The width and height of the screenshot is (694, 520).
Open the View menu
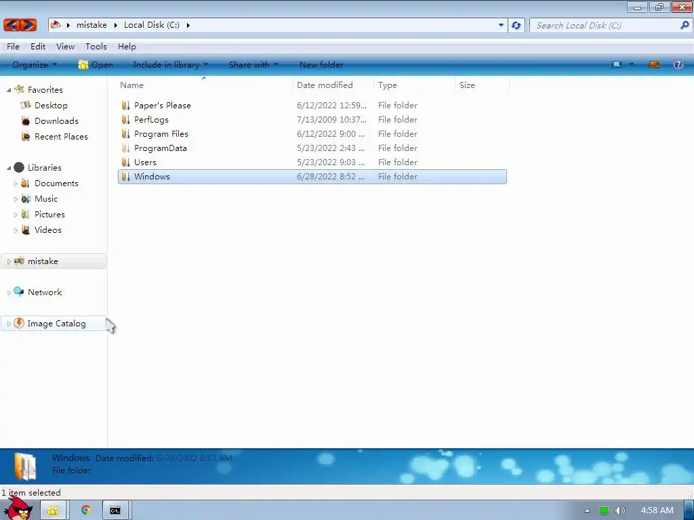pyautogui.click(x=65, y=47)
